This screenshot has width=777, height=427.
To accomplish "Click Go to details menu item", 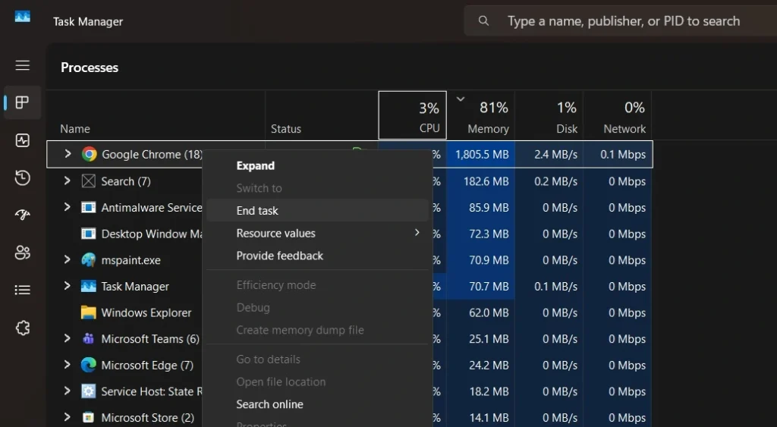I will (317, 359).
